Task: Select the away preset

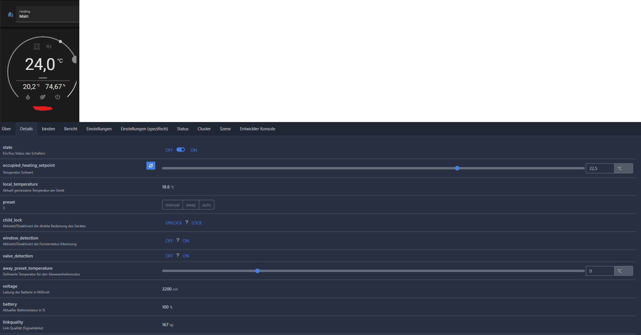Action: coord(191,204)
